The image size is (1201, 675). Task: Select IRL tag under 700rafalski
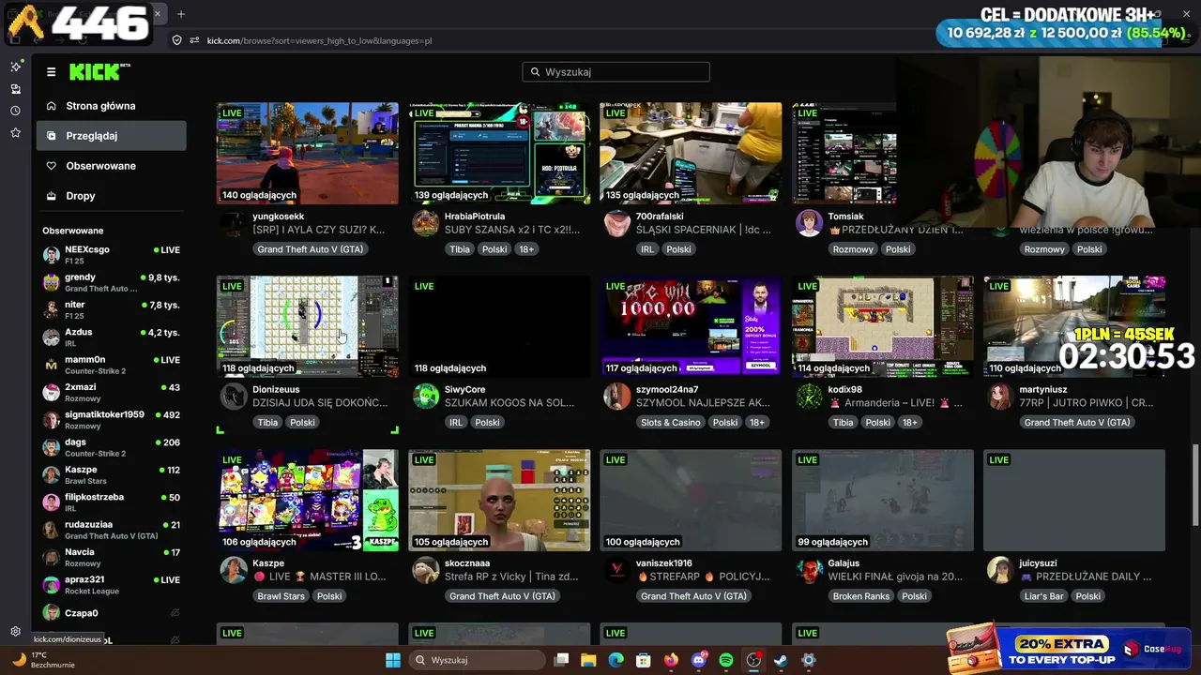click(x=647, y=249)
